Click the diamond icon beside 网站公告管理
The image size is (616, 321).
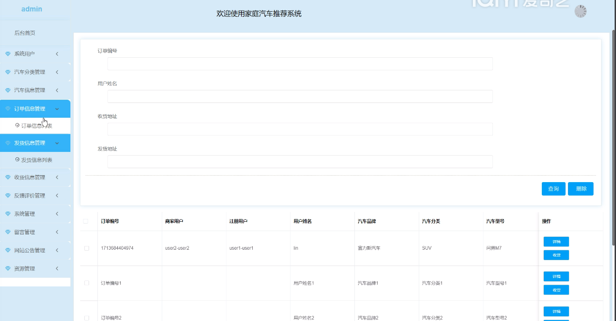click(7, 250)
